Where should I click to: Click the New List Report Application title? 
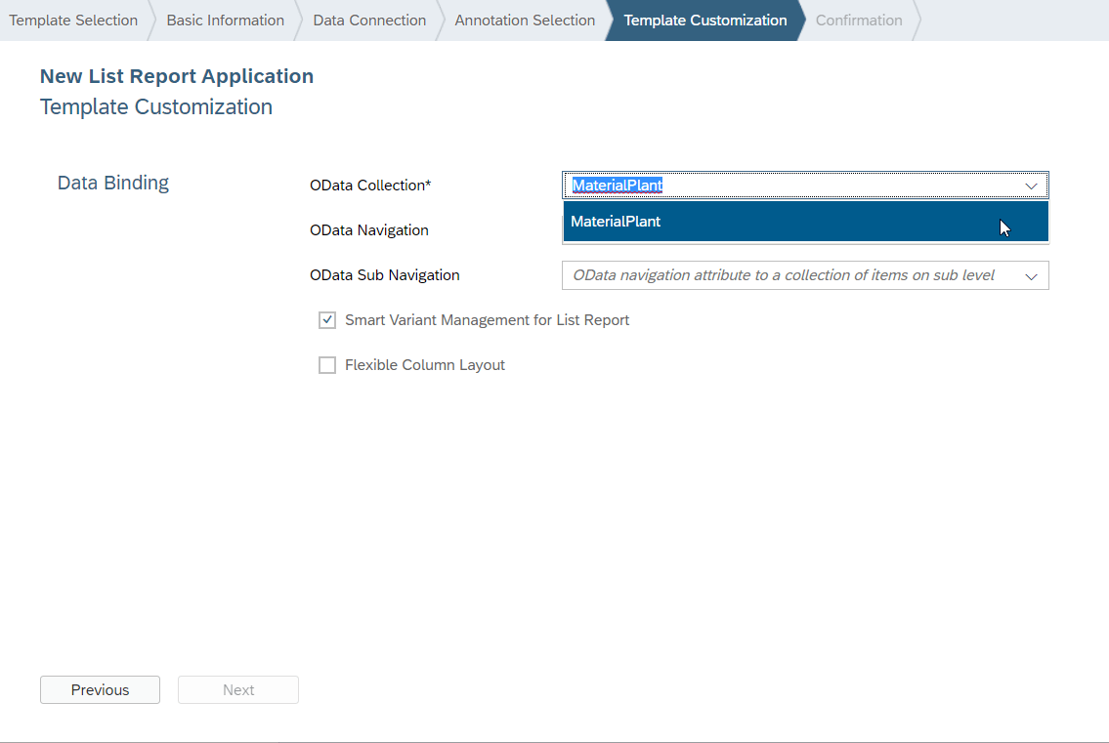[x=177, y=76]
